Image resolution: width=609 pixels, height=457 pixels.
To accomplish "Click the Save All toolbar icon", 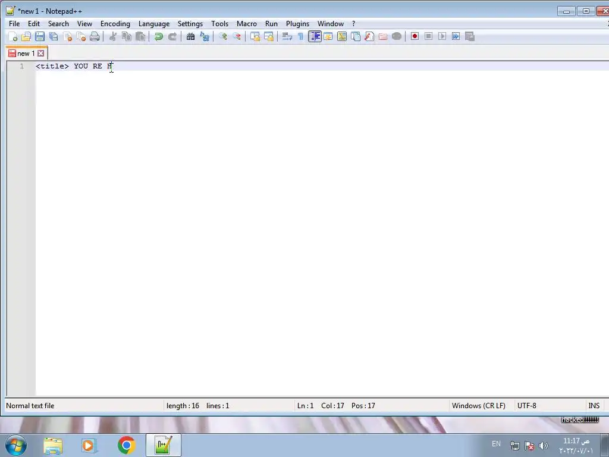I will point(54,36).
